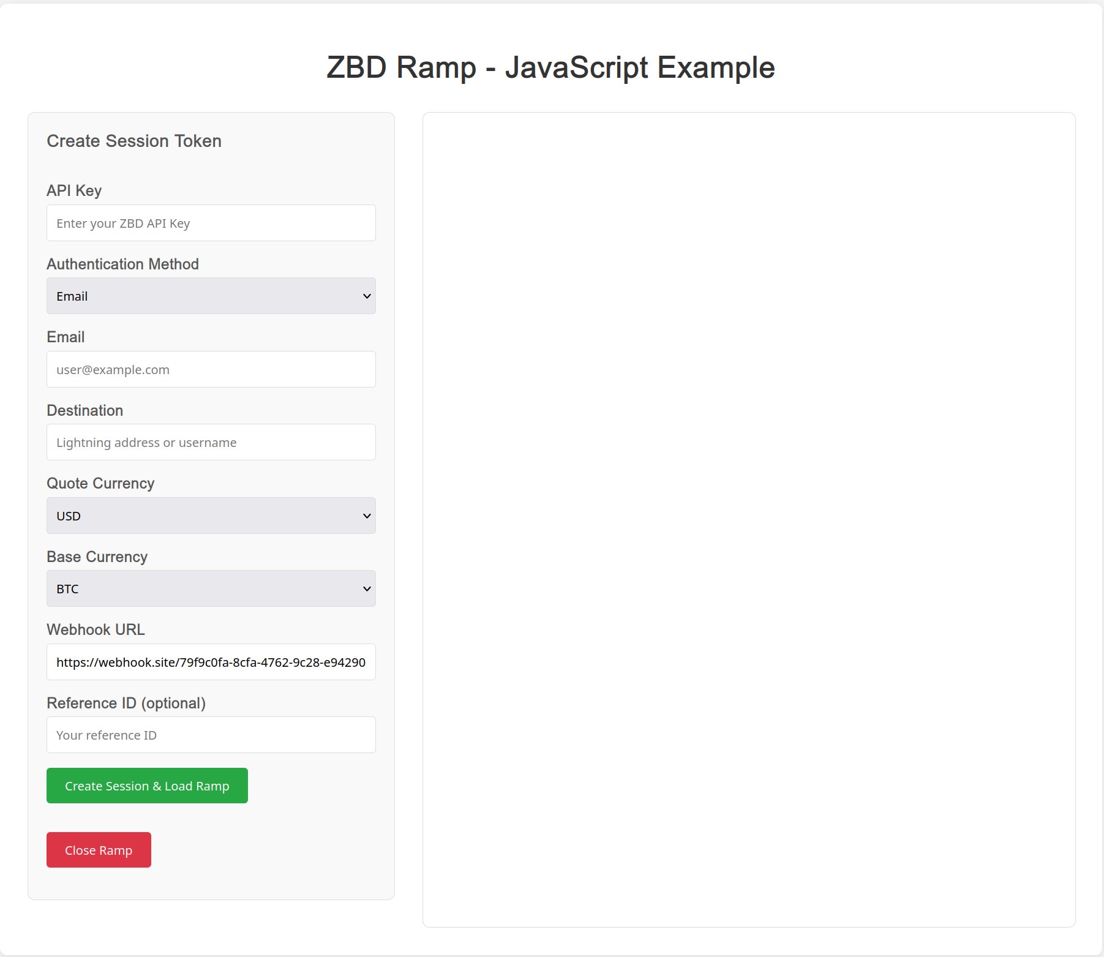
Task: Focus the Email input field
Action: pos(211,369)
